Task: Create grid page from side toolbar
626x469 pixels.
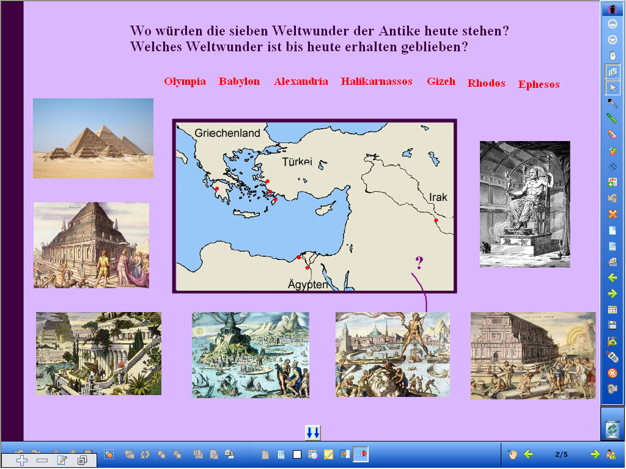Action: [613, 246]
